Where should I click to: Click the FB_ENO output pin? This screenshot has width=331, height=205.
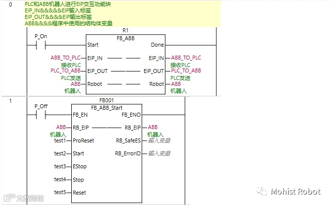coord(131,115)
